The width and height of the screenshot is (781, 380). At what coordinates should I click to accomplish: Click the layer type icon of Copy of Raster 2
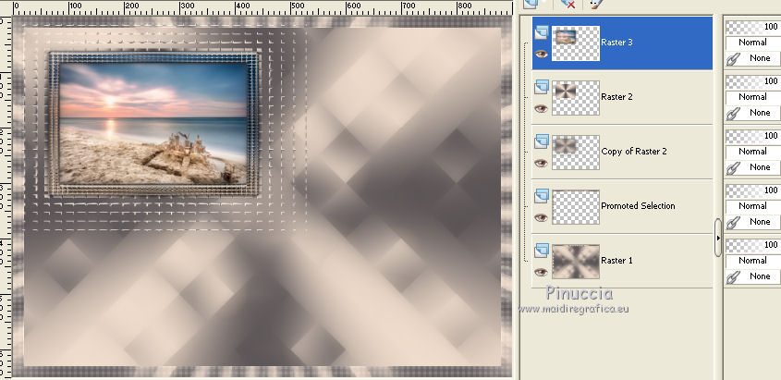pyautogui.click(x=542, y=142)
